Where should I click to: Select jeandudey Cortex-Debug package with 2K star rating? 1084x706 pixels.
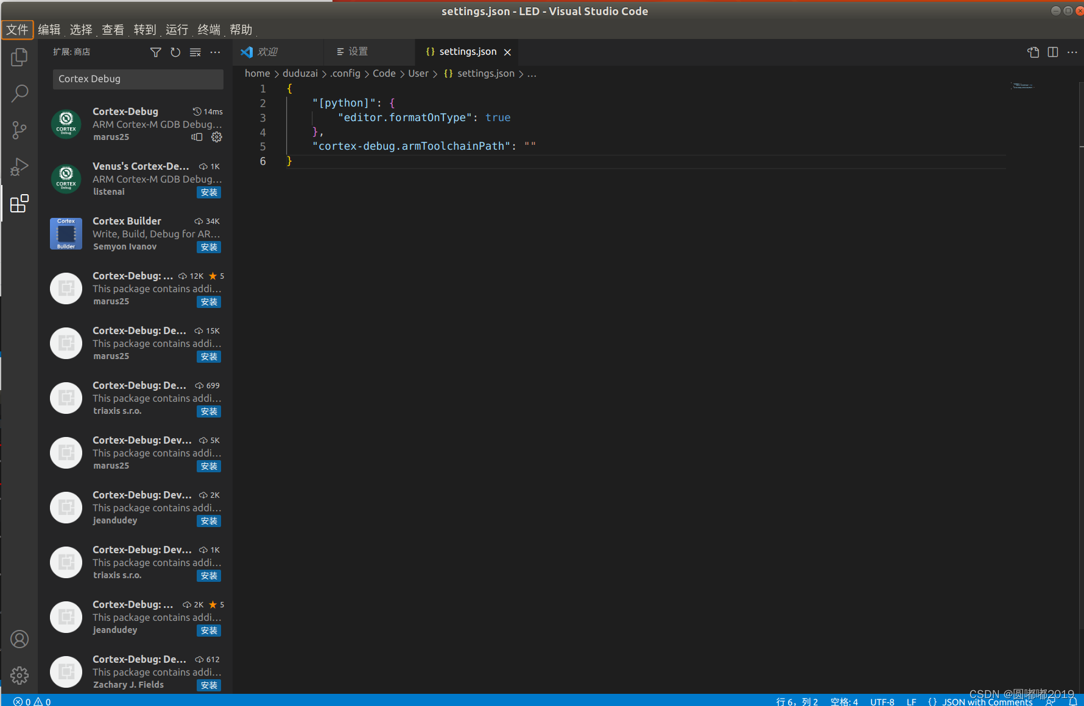pos(136,617)
